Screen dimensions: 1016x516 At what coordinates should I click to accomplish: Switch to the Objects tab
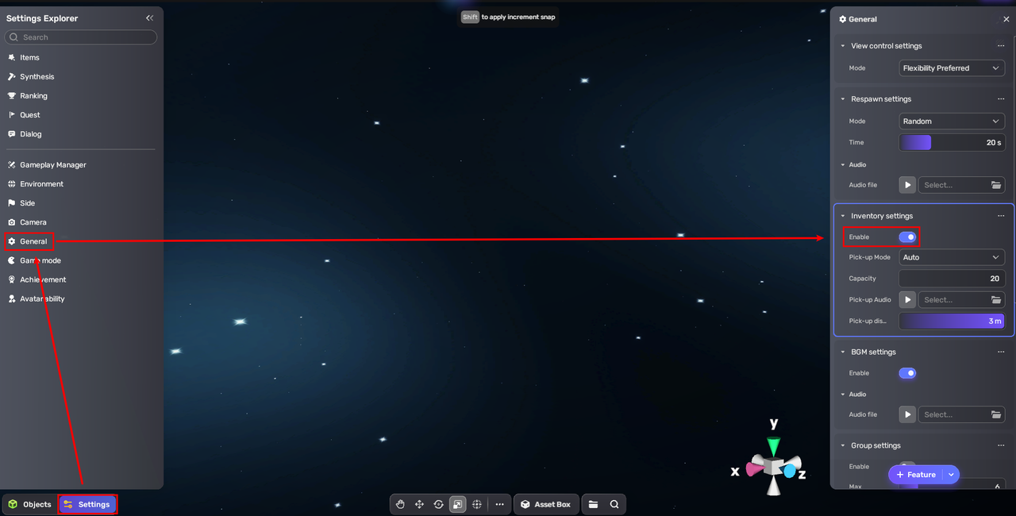coord(30,504)
